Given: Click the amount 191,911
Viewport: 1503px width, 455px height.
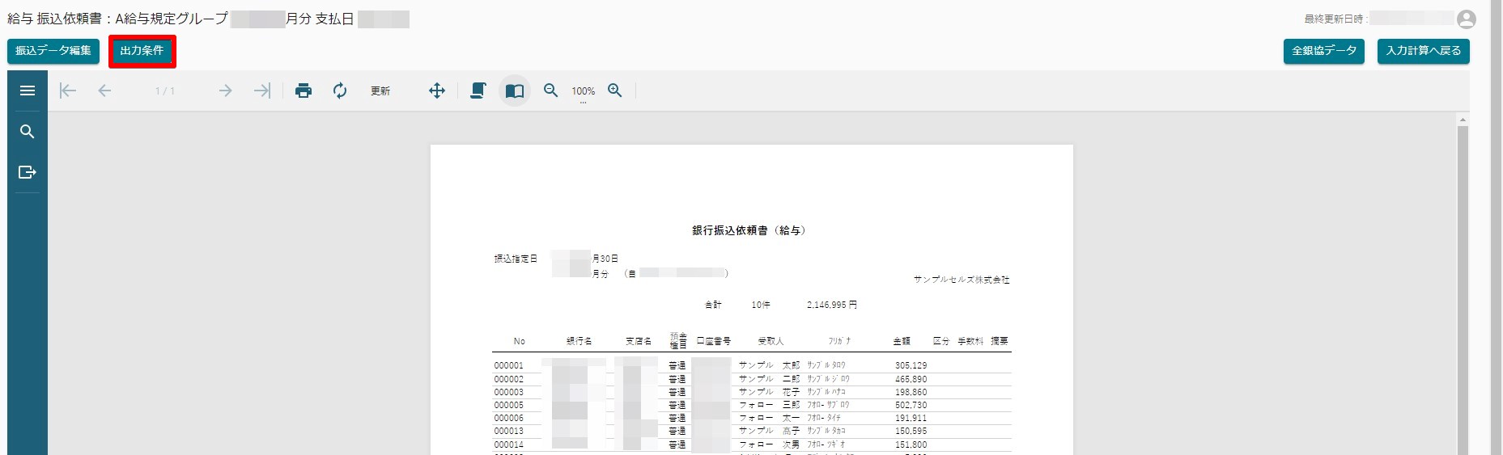Looking at the screenshot, I should pyautogui.click(x=911, y=418).
